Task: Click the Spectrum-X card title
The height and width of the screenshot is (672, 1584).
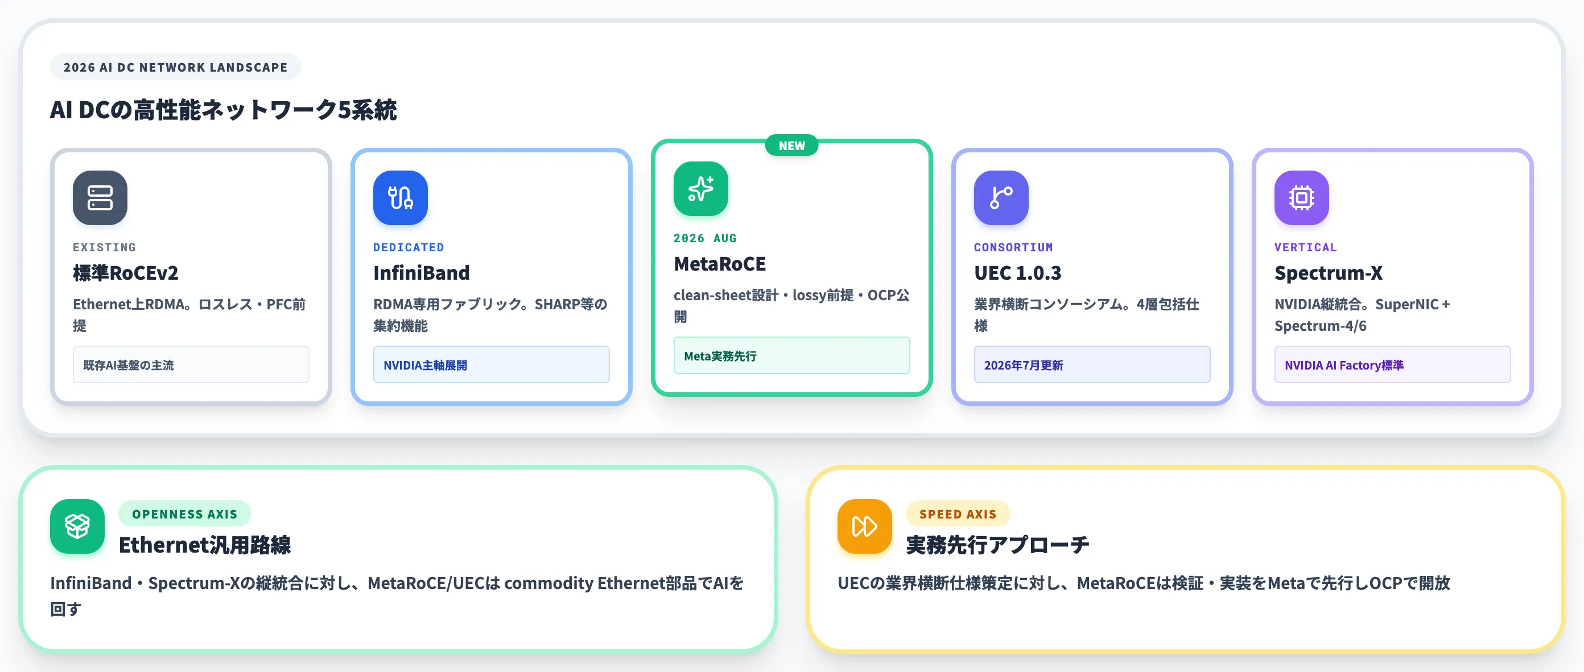Action: pyautogui.click(x=1328, y=273)
